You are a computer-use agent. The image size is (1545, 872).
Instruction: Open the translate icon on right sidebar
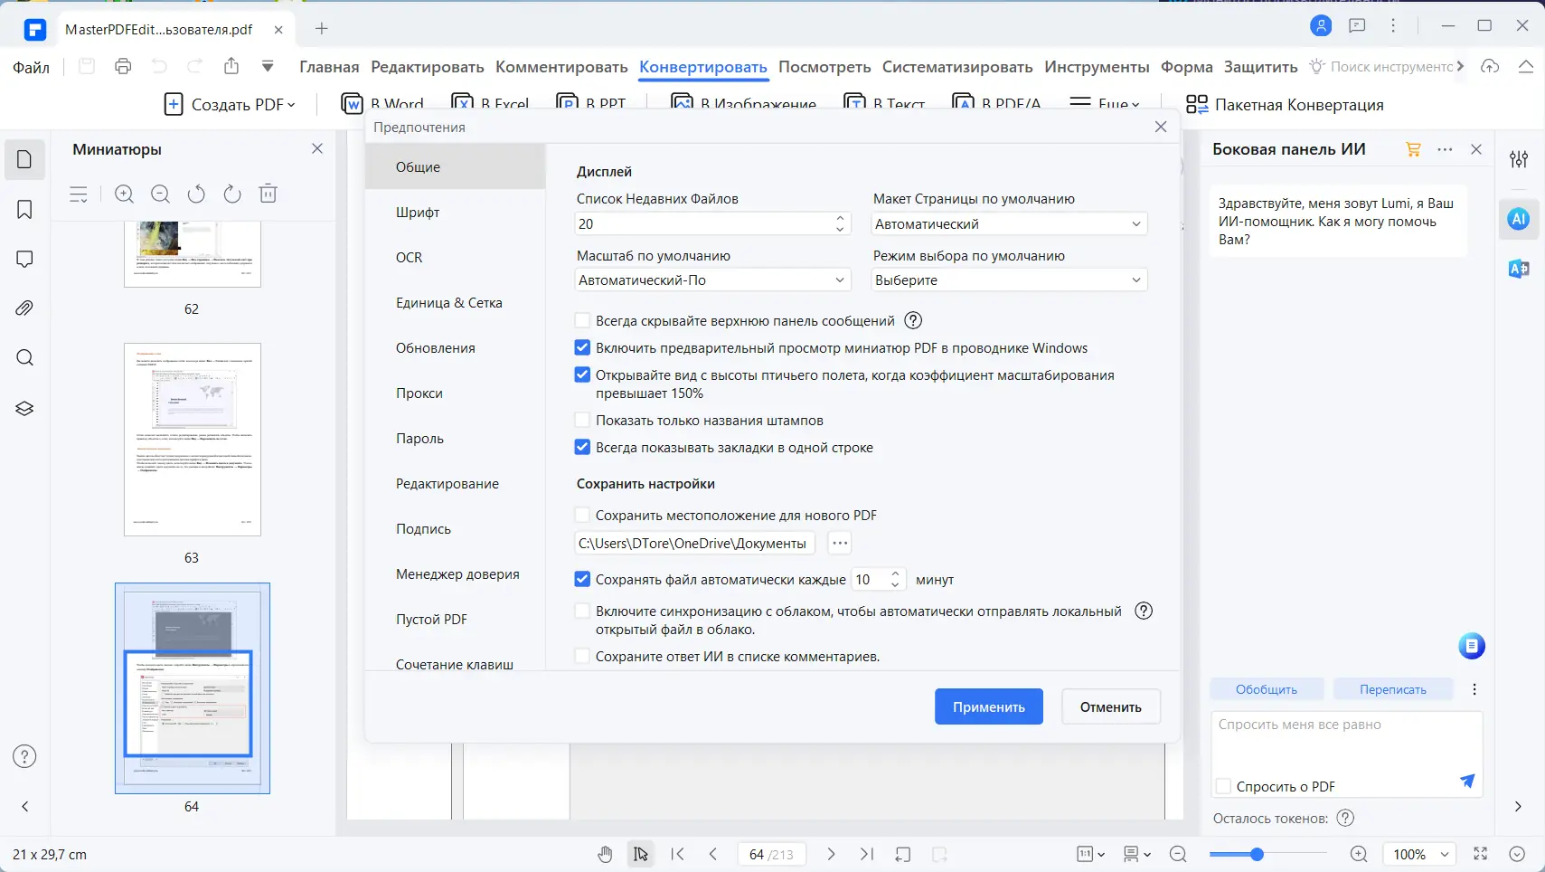pos(1519,269)
